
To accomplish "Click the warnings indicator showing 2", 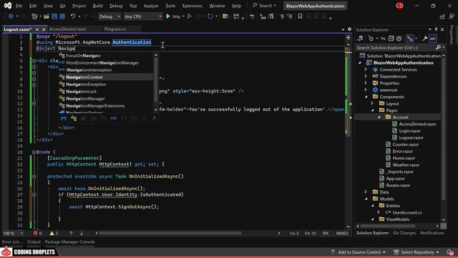I will click(54, 233).
